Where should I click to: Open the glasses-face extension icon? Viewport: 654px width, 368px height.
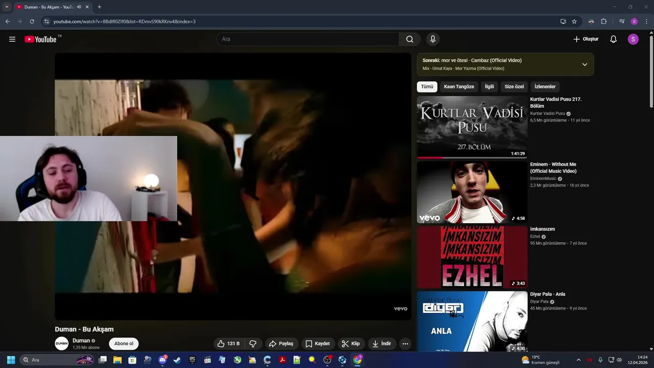click(x=591, y=21)
